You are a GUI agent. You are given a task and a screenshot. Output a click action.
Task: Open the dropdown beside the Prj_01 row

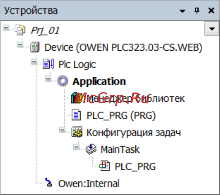[x=212, y=29]
